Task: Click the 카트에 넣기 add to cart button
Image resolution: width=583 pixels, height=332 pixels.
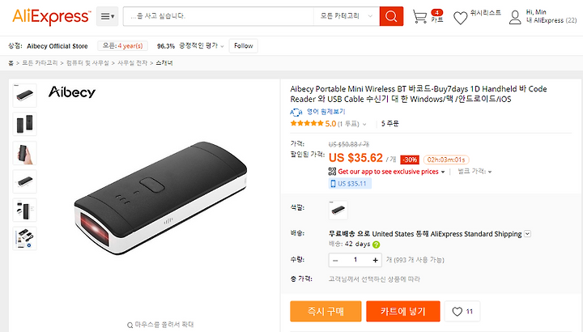Action: point(403,311)
